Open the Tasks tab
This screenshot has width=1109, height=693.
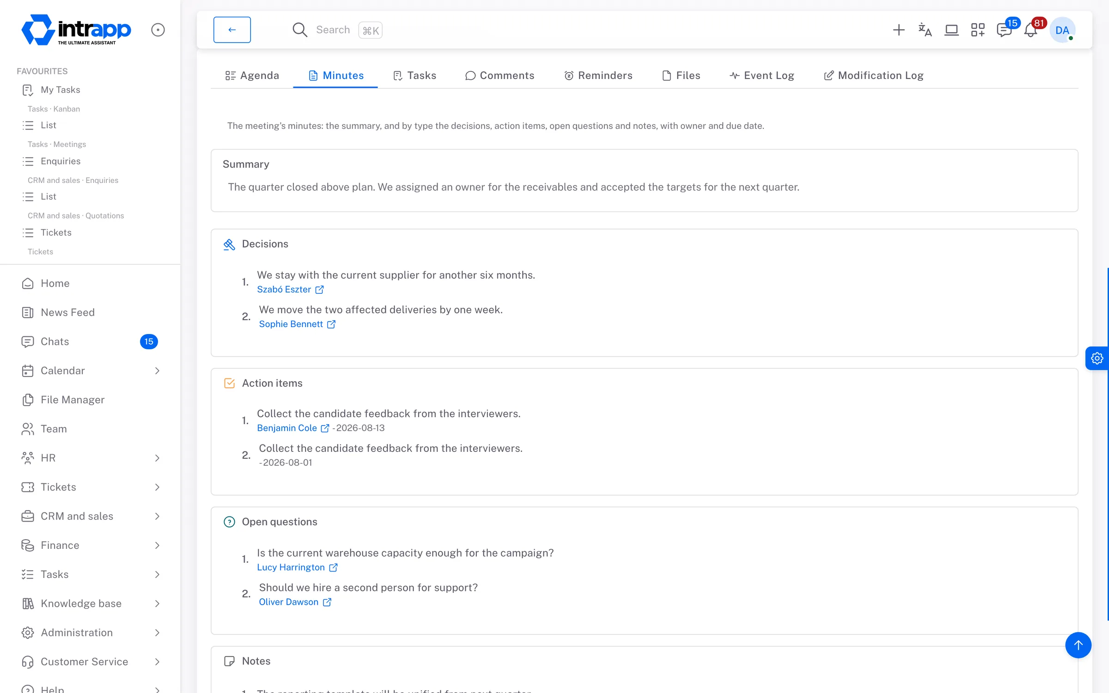pyautogui.click(x=414, y=75)
